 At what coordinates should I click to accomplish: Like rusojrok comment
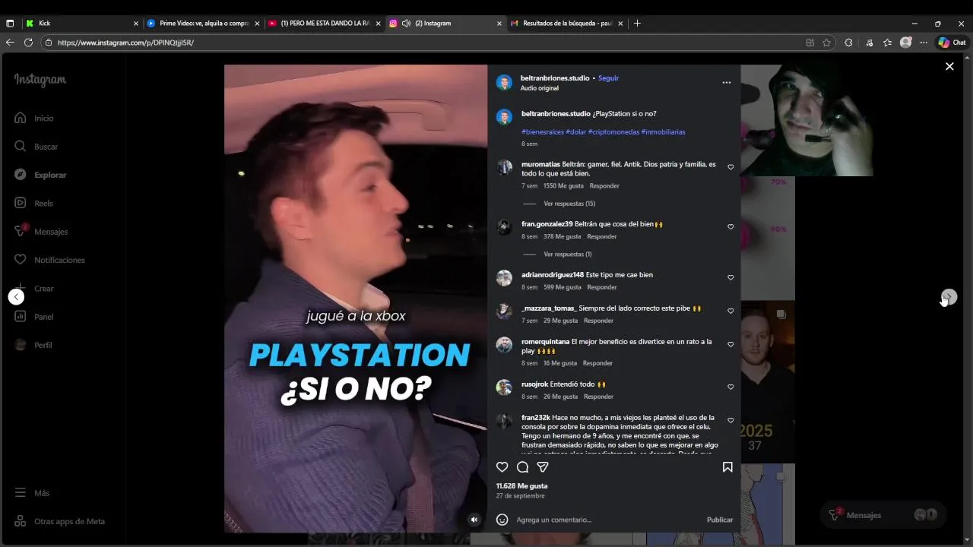[x=731, y=387]
